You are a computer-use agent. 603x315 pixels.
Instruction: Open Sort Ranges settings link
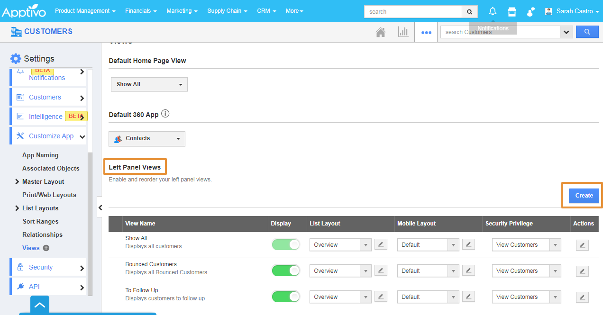40,221
